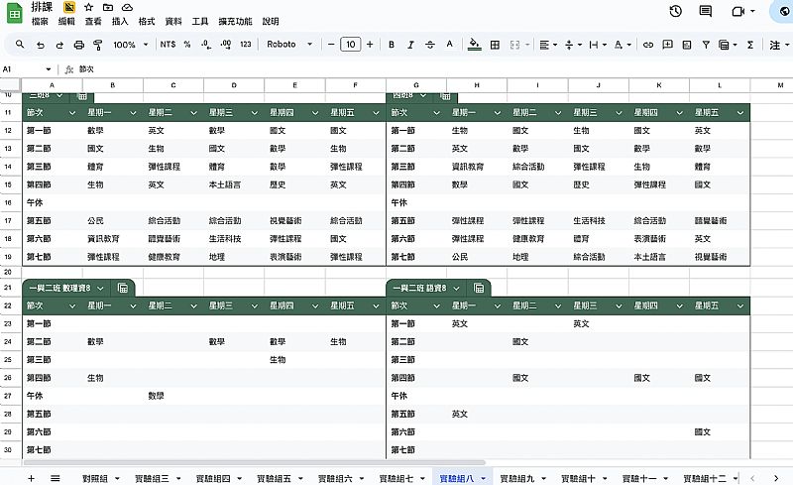Screen dimensions: 793x485
Task: Print the spreadsheet using the printer icon
Action: (x=78, y=45)
